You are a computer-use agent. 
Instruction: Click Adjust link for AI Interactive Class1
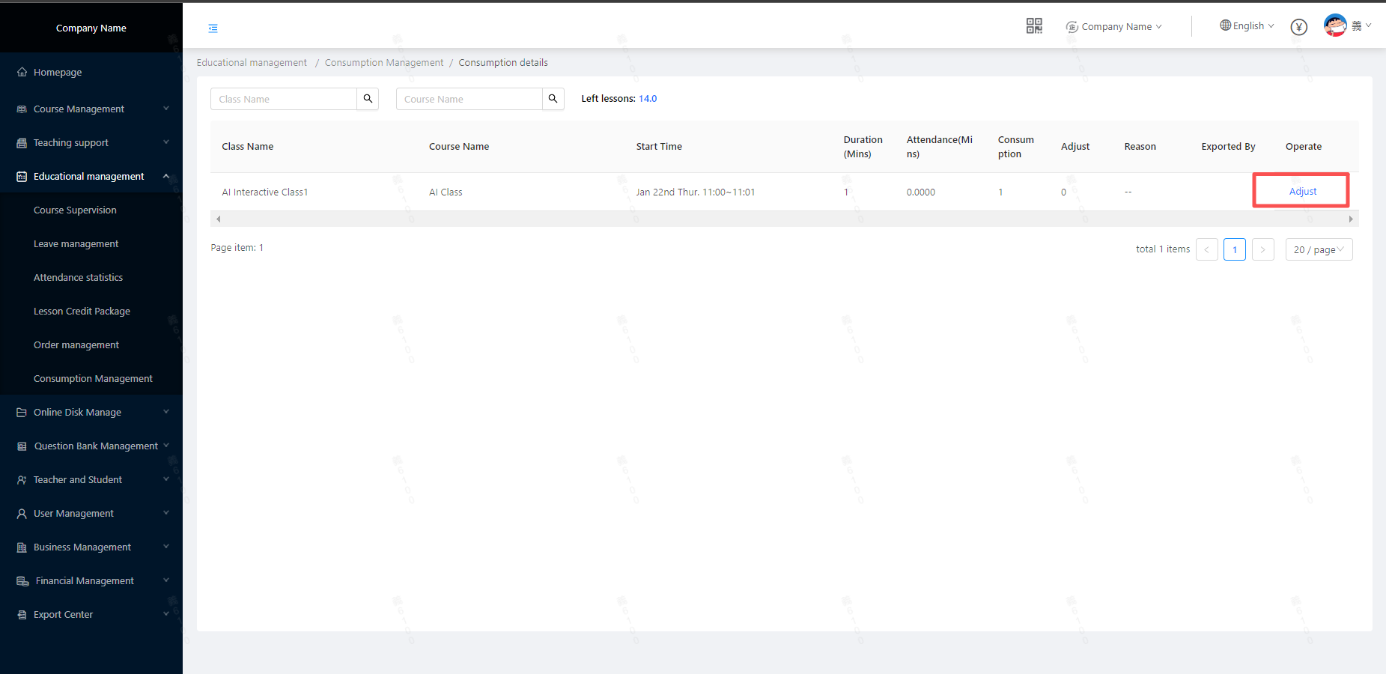1302,192
